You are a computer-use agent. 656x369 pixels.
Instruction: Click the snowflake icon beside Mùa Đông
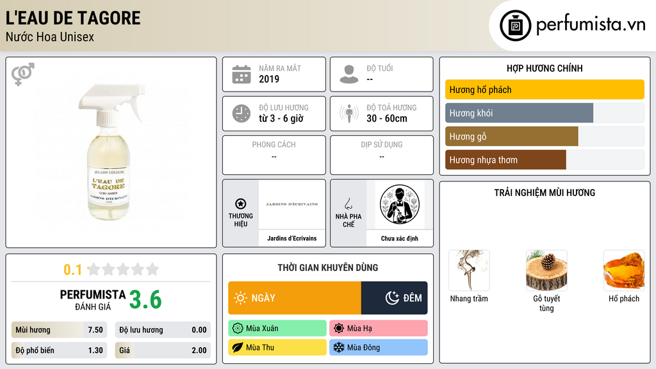tap(339, 347)
